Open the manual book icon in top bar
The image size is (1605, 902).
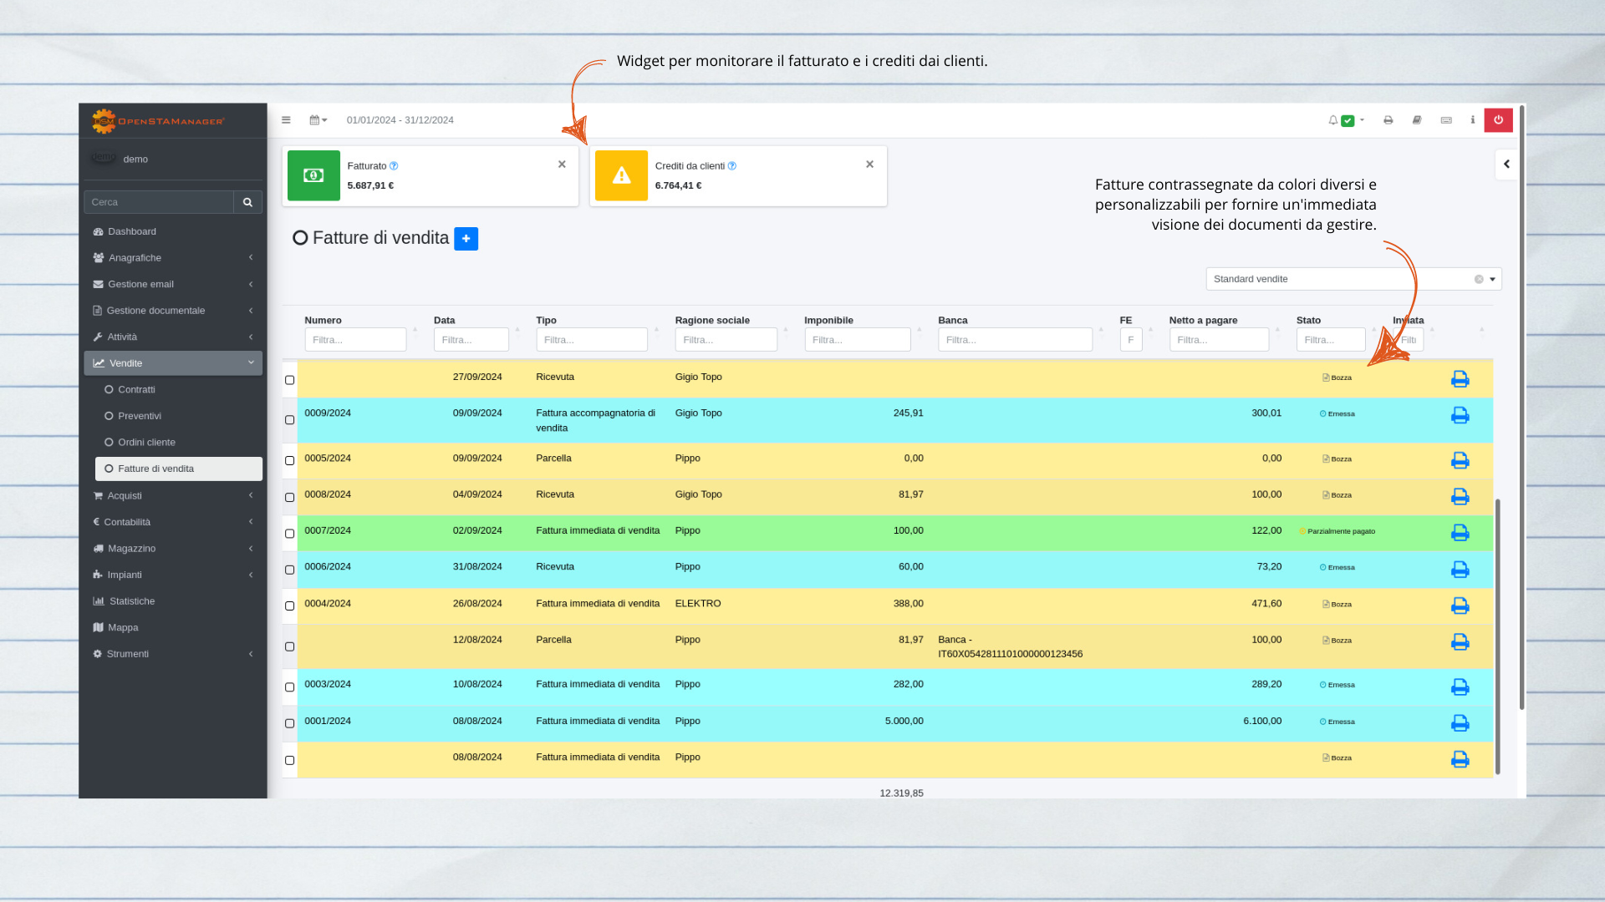coord(1417,120)
